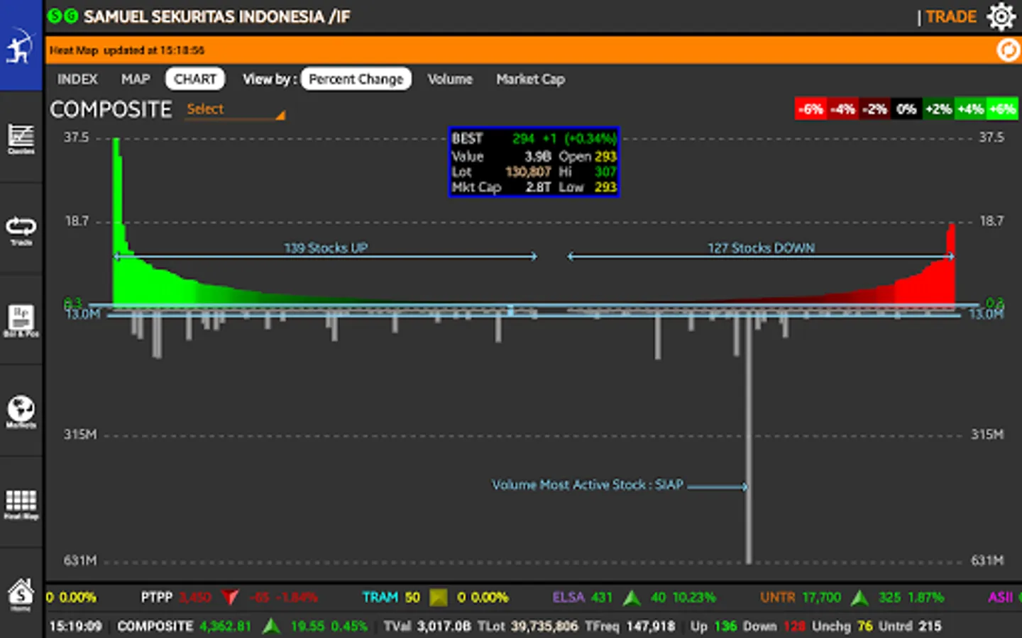The height and width of the screenshot is (638, 1022).
Task: Click the yellow unchanged square next to TRAM
Action: tap(439, 598)
